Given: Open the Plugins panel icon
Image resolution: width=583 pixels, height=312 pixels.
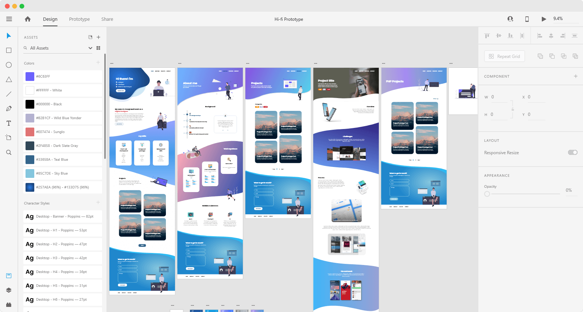Looking at the screenshot, I should coord(9,304).
